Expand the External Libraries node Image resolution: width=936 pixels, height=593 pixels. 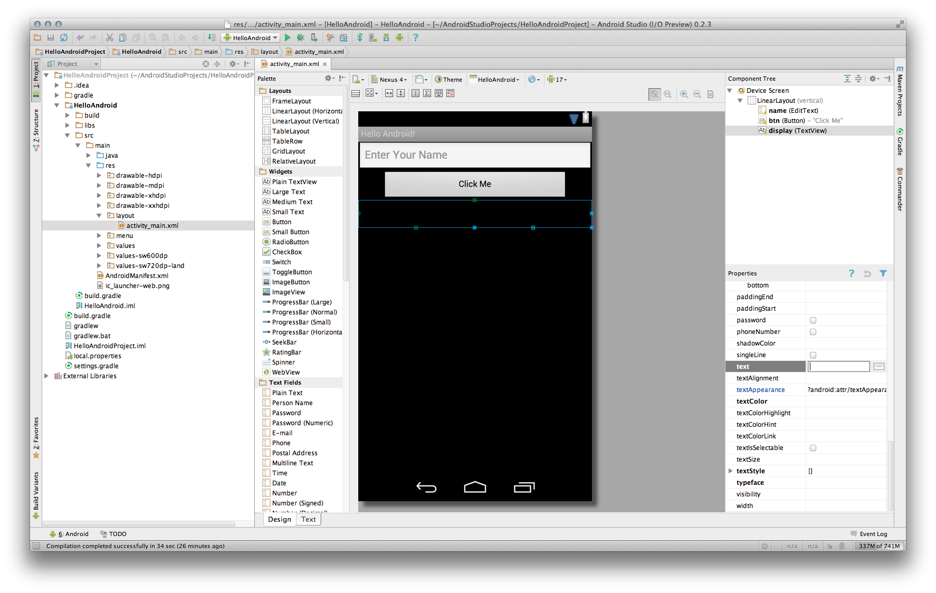coord(46,376)
